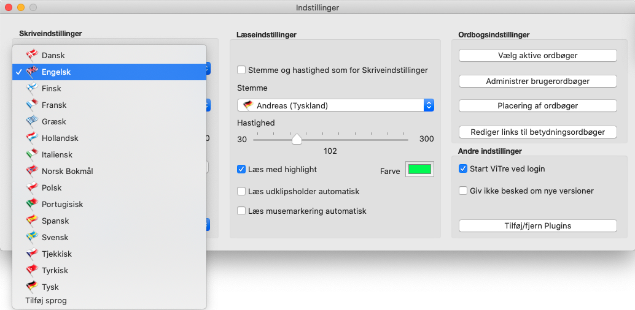Image resolution: width=635 pixels, height=310 pixels.
Task: Open the green Farve color swatch
Action: 419,170
